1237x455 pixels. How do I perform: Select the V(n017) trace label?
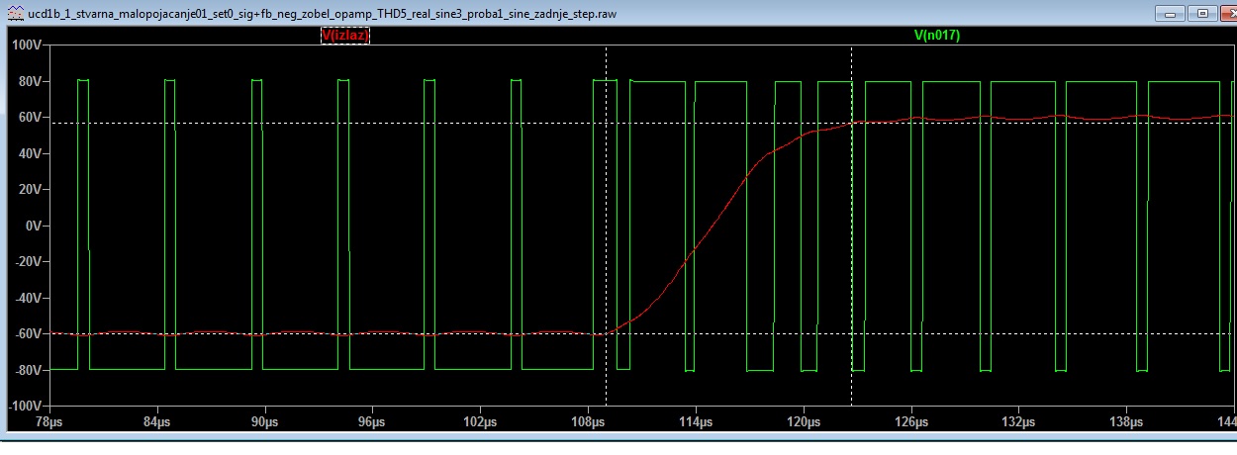tap(936, 35)
